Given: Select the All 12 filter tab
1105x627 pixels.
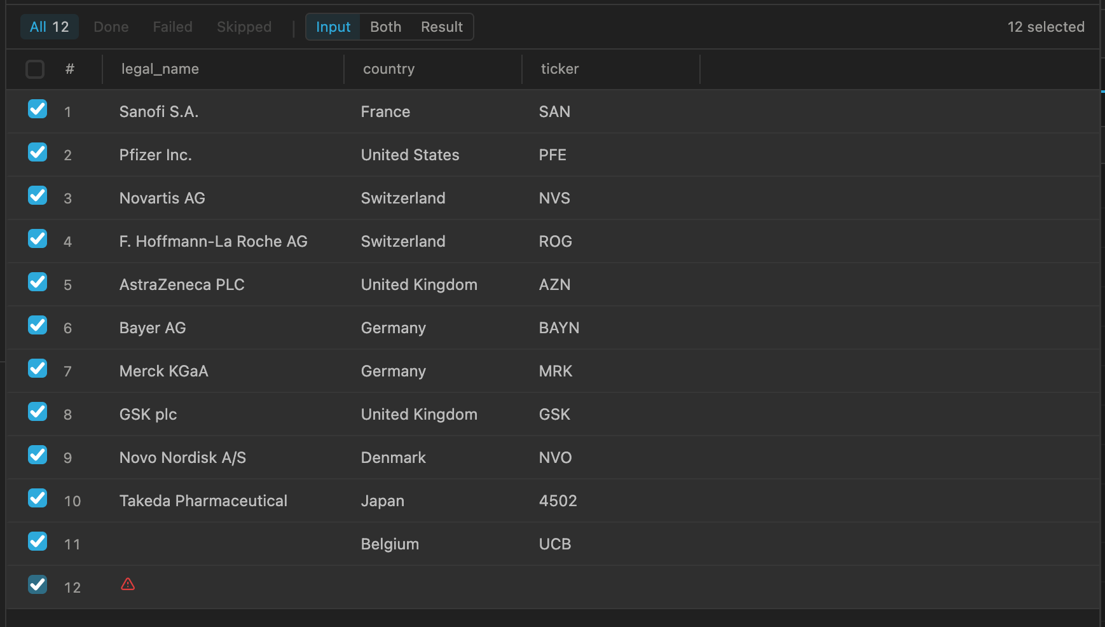Looking at the screenshot, I should click(x=50, y=27).
